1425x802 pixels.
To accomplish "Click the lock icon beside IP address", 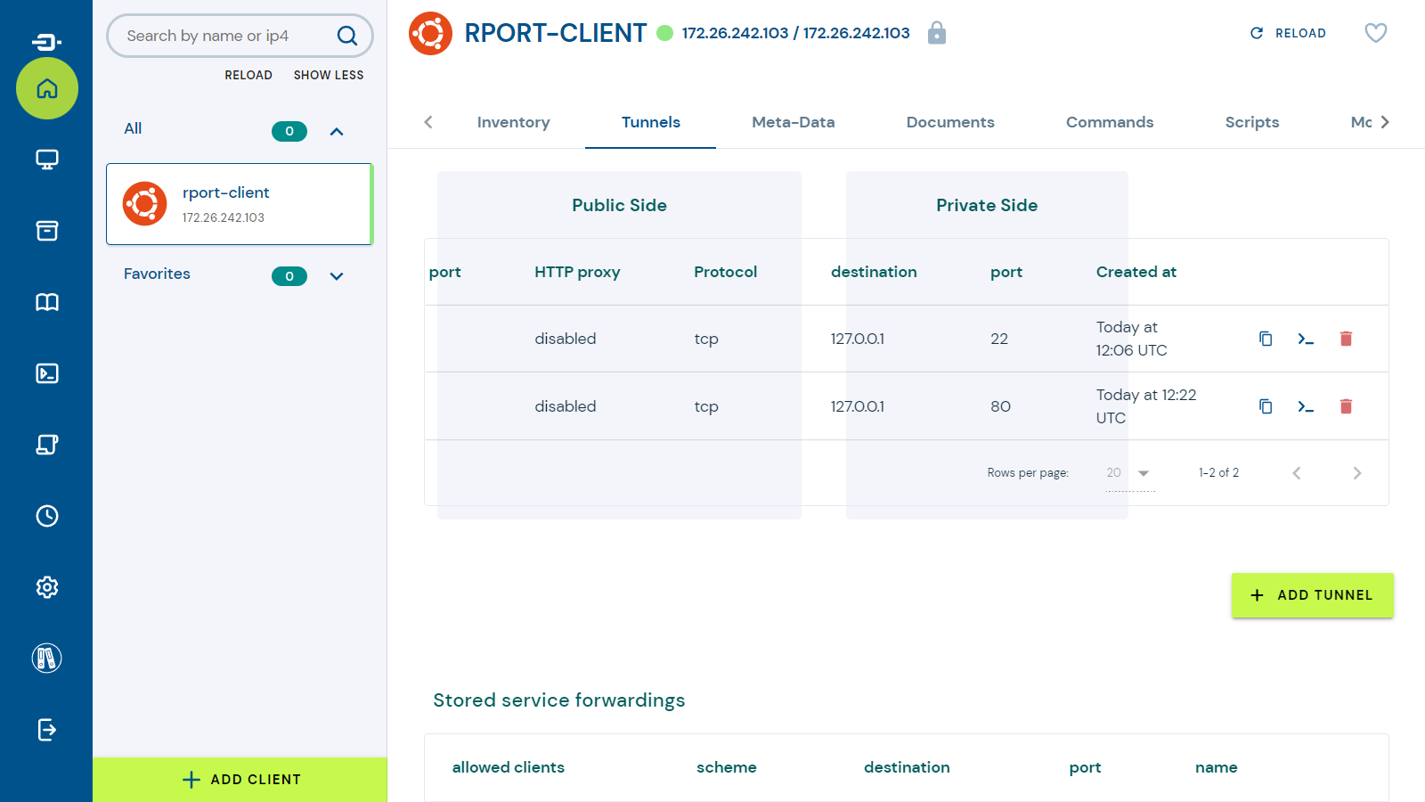I will (936, 33).
